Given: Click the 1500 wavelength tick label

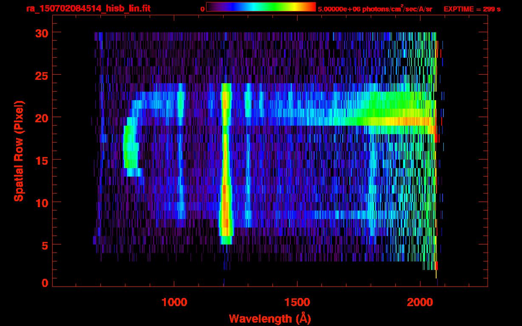Looking at the screenshot, I should point(297,302).
